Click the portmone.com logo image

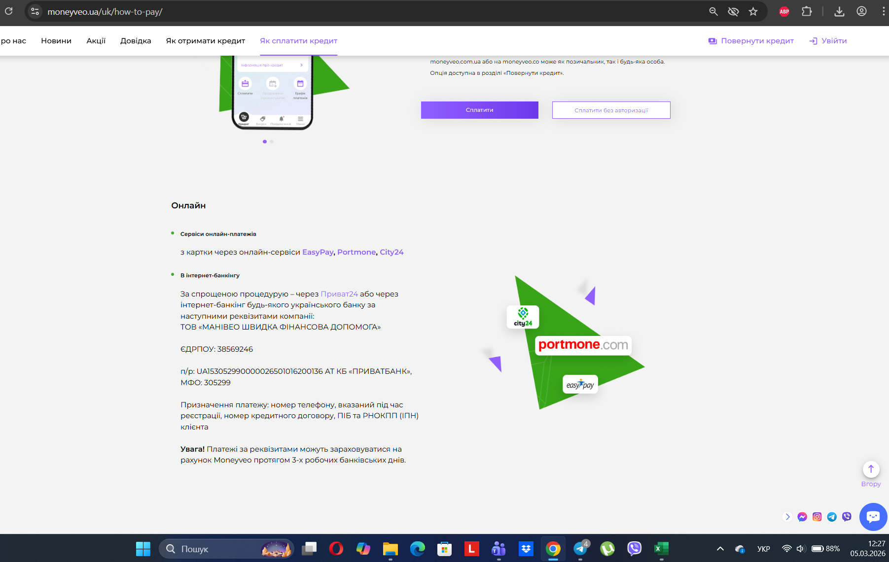[583, 345]
